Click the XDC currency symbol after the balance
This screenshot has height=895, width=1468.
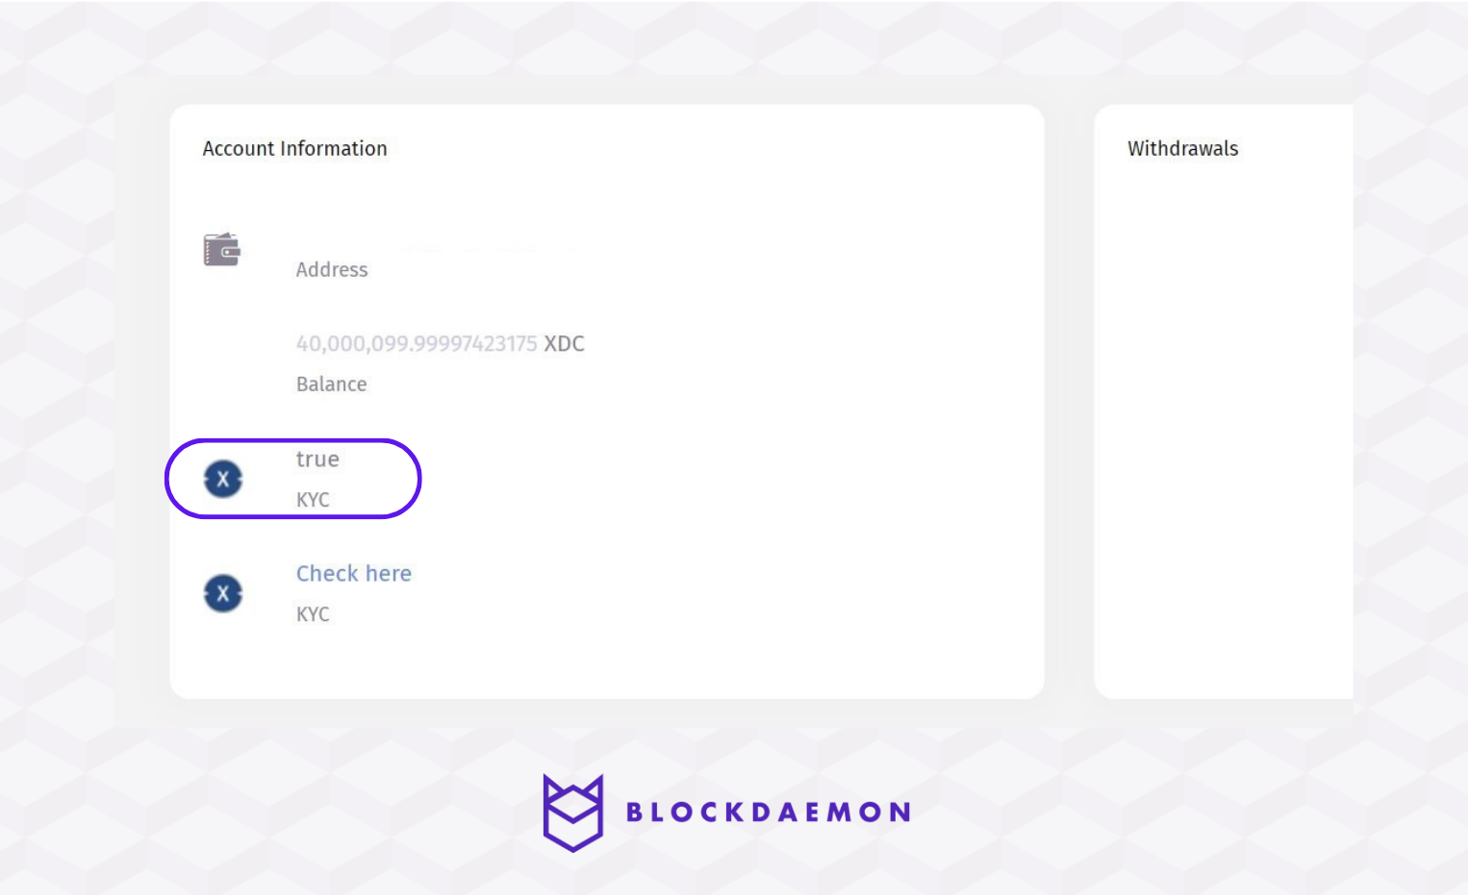tap(565, 344)
